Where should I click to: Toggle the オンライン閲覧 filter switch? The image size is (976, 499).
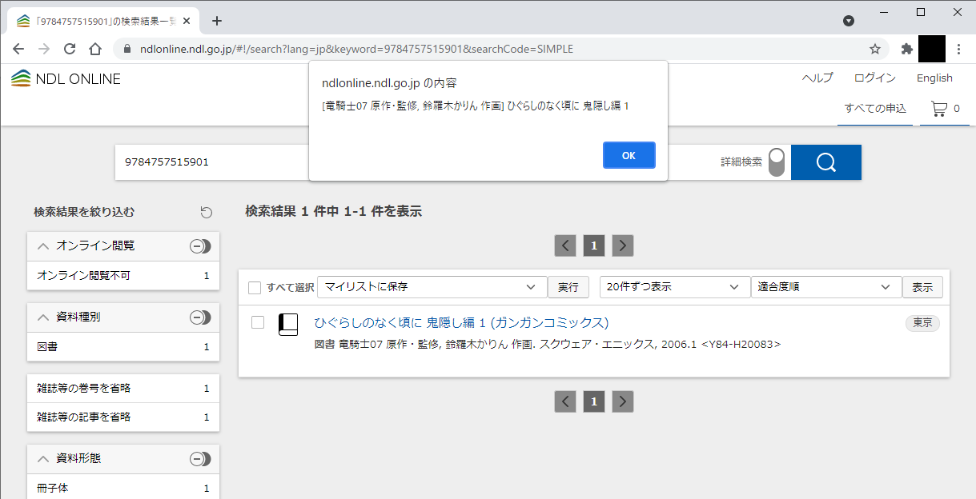point(200,246)
